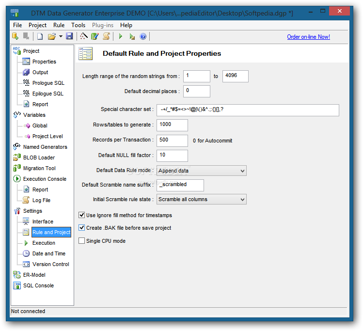Screen dimensions: 363x331
Task: Open help with the blue question icon
Action: click(143, 36)
